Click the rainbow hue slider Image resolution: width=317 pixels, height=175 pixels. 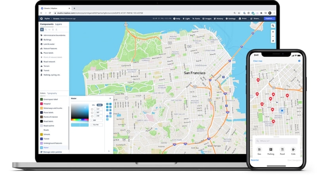[x=80, y=120]
